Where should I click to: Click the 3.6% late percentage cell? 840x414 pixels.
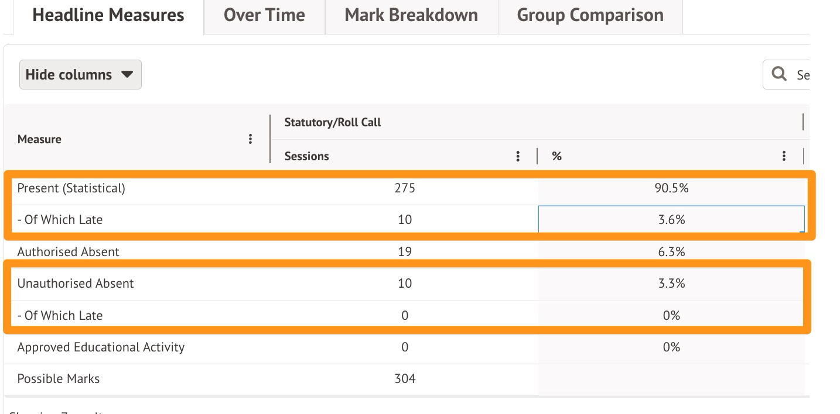671,220
